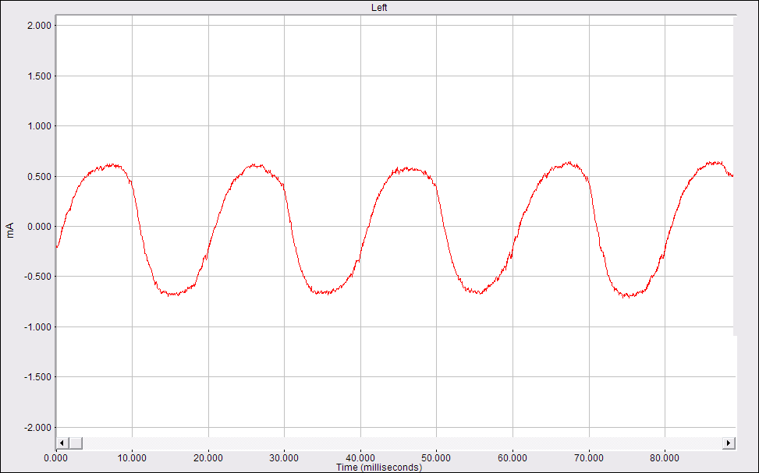Viewport: 759px width, 473px height.
Task: Click the 1.500 y-axis value
Action: (39, 76)
